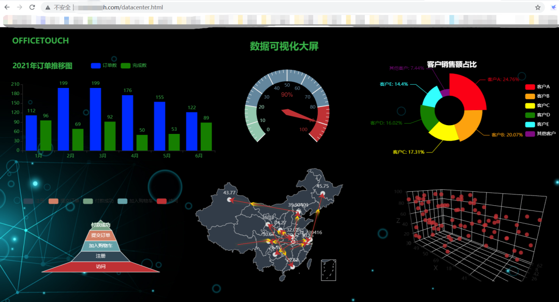Click the 付款成功 funnel segment
Screen dimensions: 559x302
click(100, 225)
